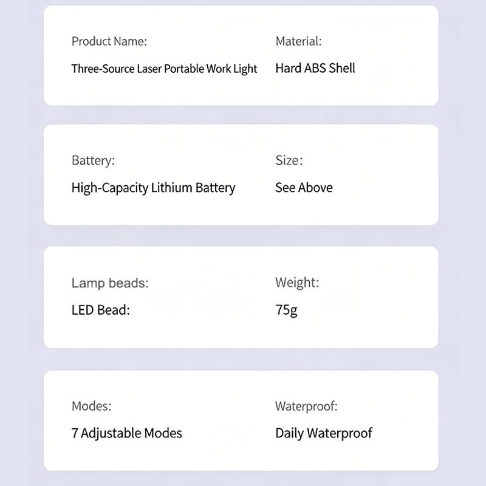
Task: Click the Battery and Size specification card
Action: pos(241,174)
